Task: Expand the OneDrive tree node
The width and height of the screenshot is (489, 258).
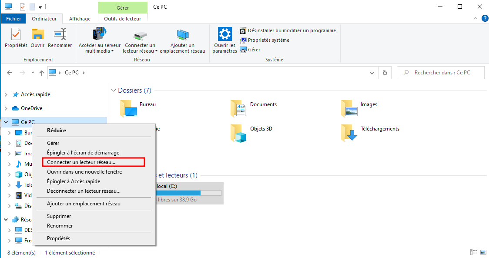Action: coord(6,108)
